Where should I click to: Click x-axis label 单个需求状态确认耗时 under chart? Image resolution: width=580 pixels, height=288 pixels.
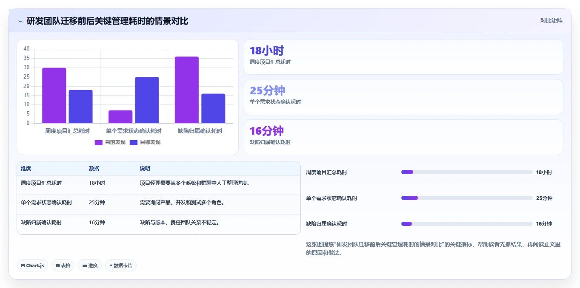pyautogui.click(x=134, y=131)
